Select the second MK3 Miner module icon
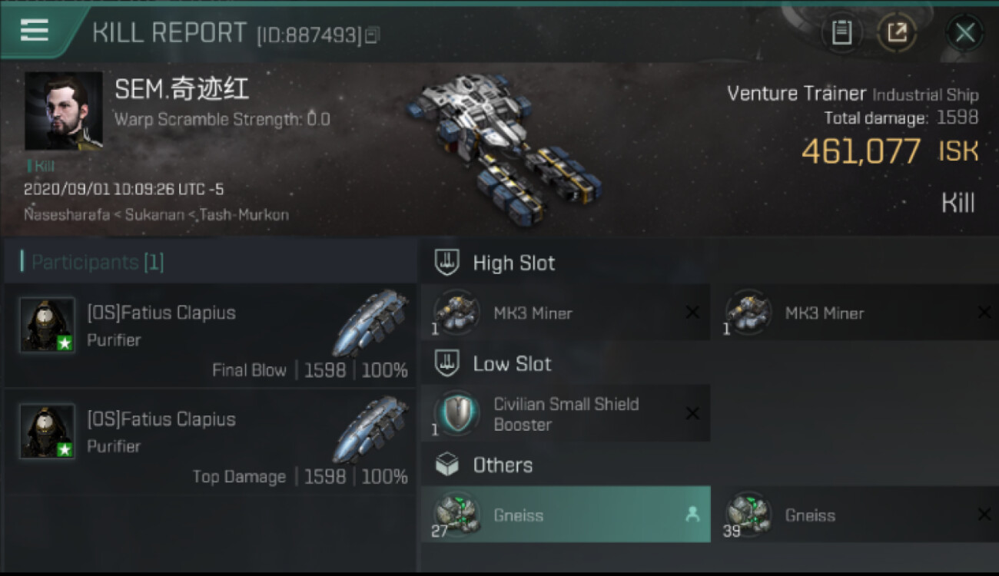This screenshot has height=576, width=999. click(748, 313)
